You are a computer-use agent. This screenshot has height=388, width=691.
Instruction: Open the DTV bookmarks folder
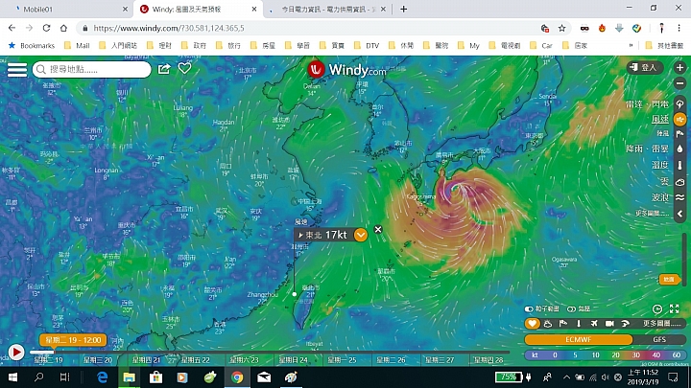367,45
